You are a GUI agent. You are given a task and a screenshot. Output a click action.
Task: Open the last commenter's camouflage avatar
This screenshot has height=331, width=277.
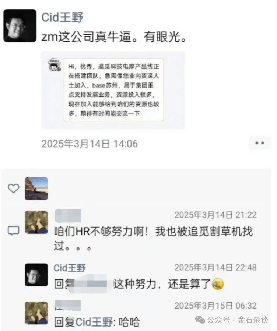tap(36, 313)
